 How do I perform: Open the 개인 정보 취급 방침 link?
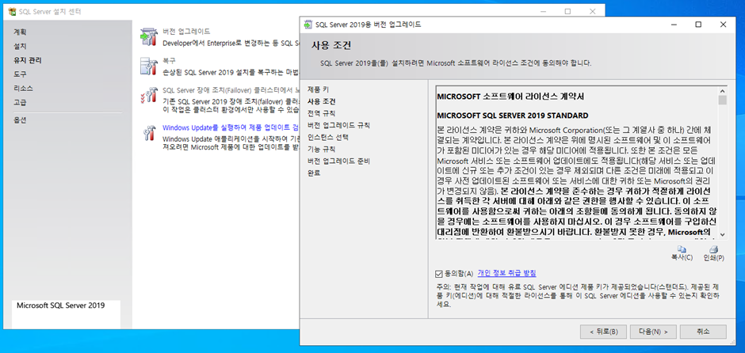tap(507, 273)
